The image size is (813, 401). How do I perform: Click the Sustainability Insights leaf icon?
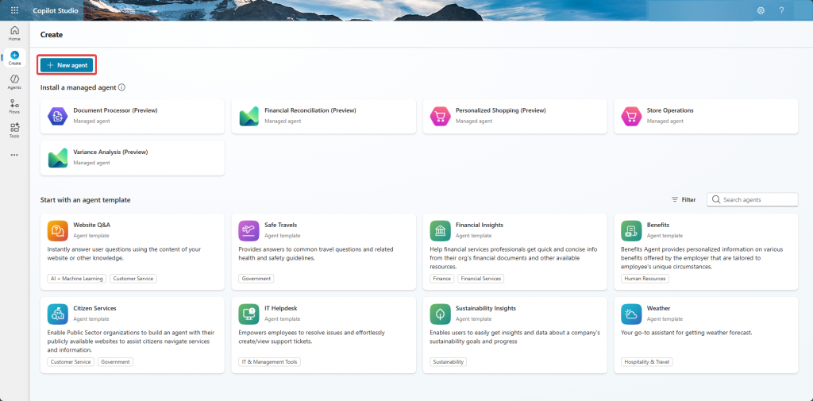(440, 314)
